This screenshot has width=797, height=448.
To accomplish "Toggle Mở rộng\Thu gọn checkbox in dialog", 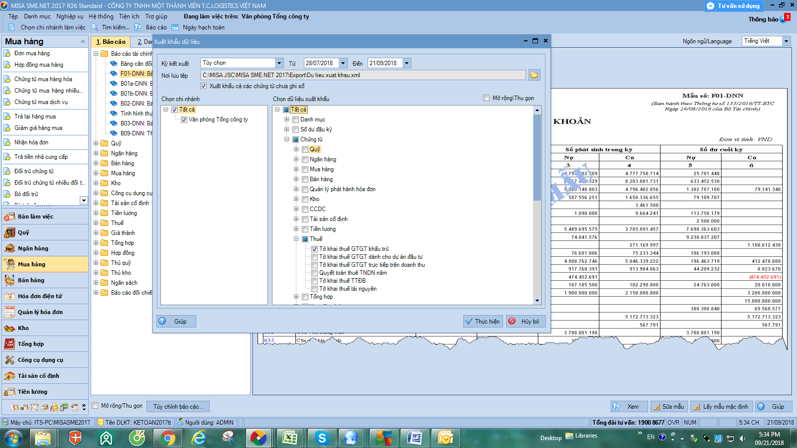I will 487,98.
